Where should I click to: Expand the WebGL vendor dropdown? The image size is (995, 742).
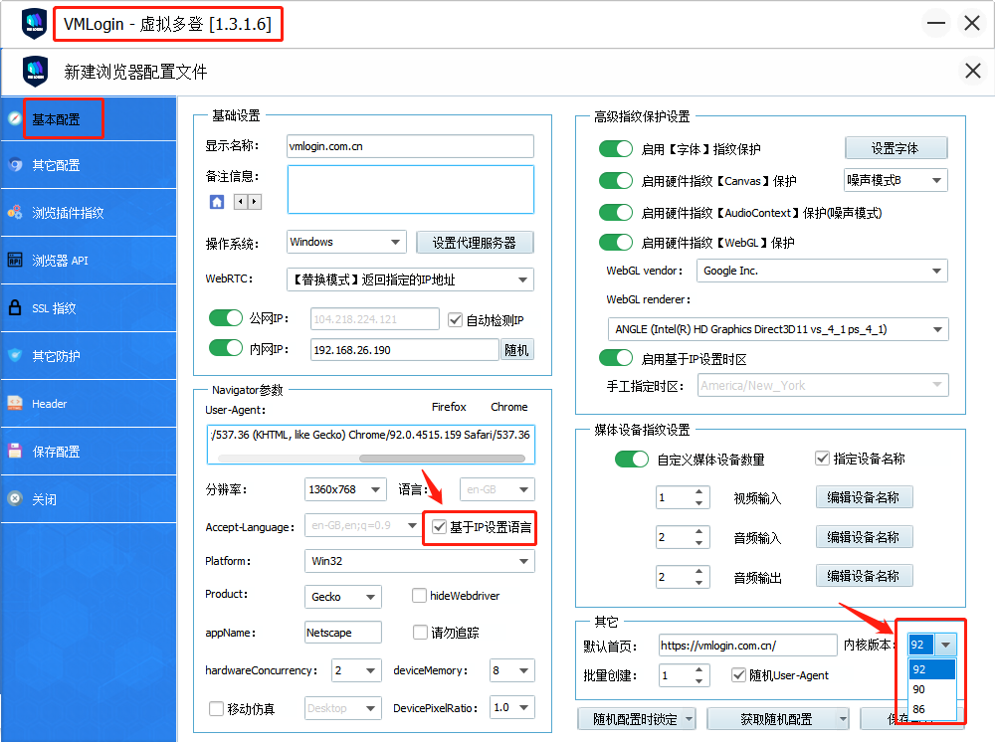coord(822,271)
